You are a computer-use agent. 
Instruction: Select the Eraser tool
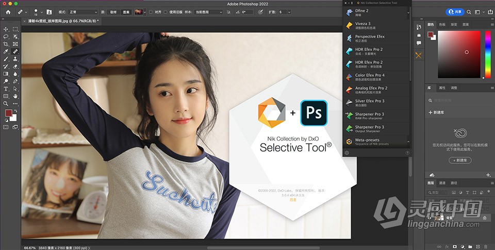[15, 66]
